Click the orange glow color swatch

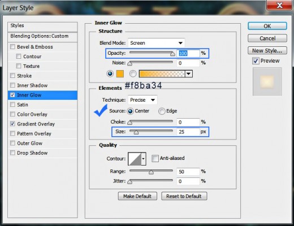120,73
